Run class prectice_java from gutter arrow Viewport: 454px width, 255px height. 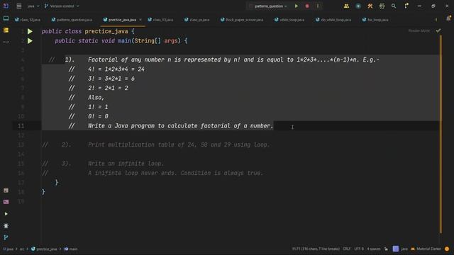[x=30, y=31]
